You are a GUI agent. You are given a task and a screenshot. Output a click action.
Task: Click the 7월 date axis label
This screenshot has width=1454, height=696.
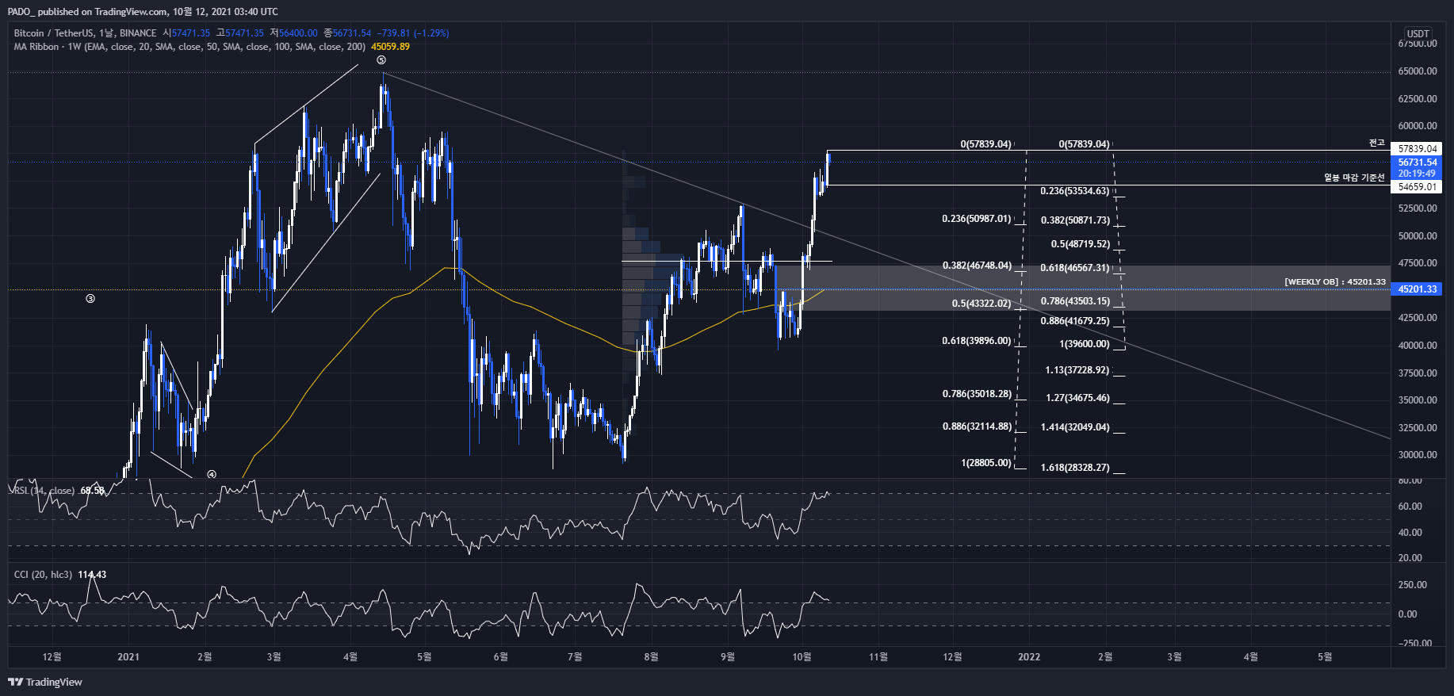[575, 656]
